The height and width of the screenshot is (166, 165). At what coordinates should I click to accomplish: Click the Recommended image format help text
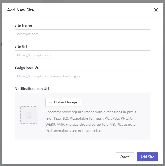coord(91,121)
